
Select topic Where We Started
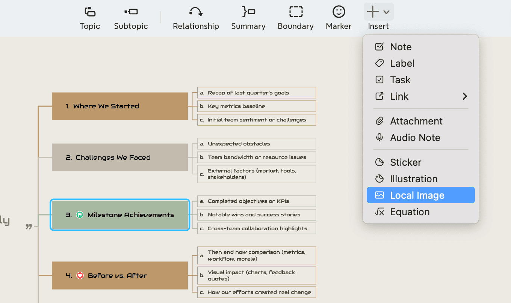pyautogui.click(x=120, y=106)
